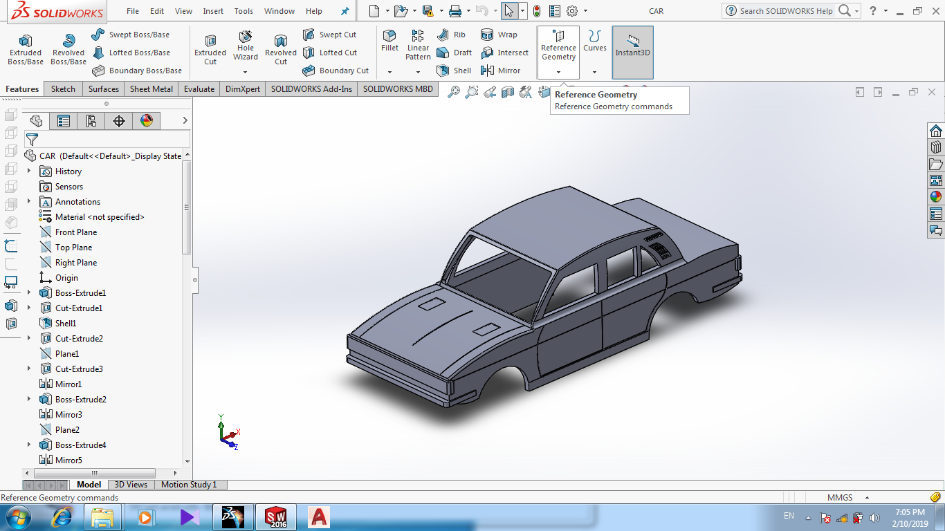This screenshot has height=531, width=945.
Task: Open the Appearances task pane tab
Action: pos(935,197)
